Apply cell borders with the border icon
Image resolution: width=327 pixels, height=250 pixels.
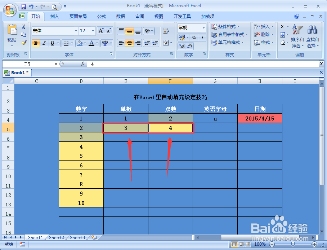[x=66, y=43]
